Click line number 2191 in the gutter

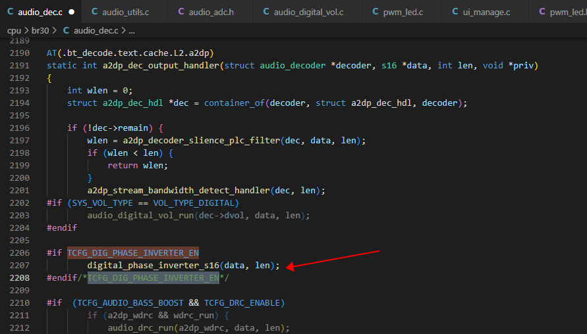click(x=20, y=65)
